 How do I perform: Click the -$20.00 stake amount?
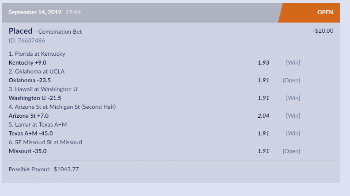[x=323, y=31]
